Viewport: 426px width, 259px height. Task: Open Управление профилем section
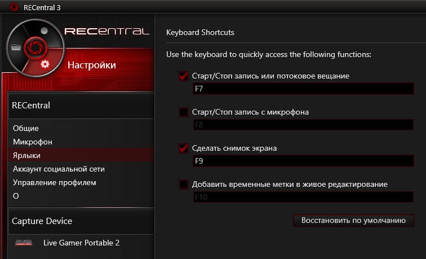click(55, 182)
